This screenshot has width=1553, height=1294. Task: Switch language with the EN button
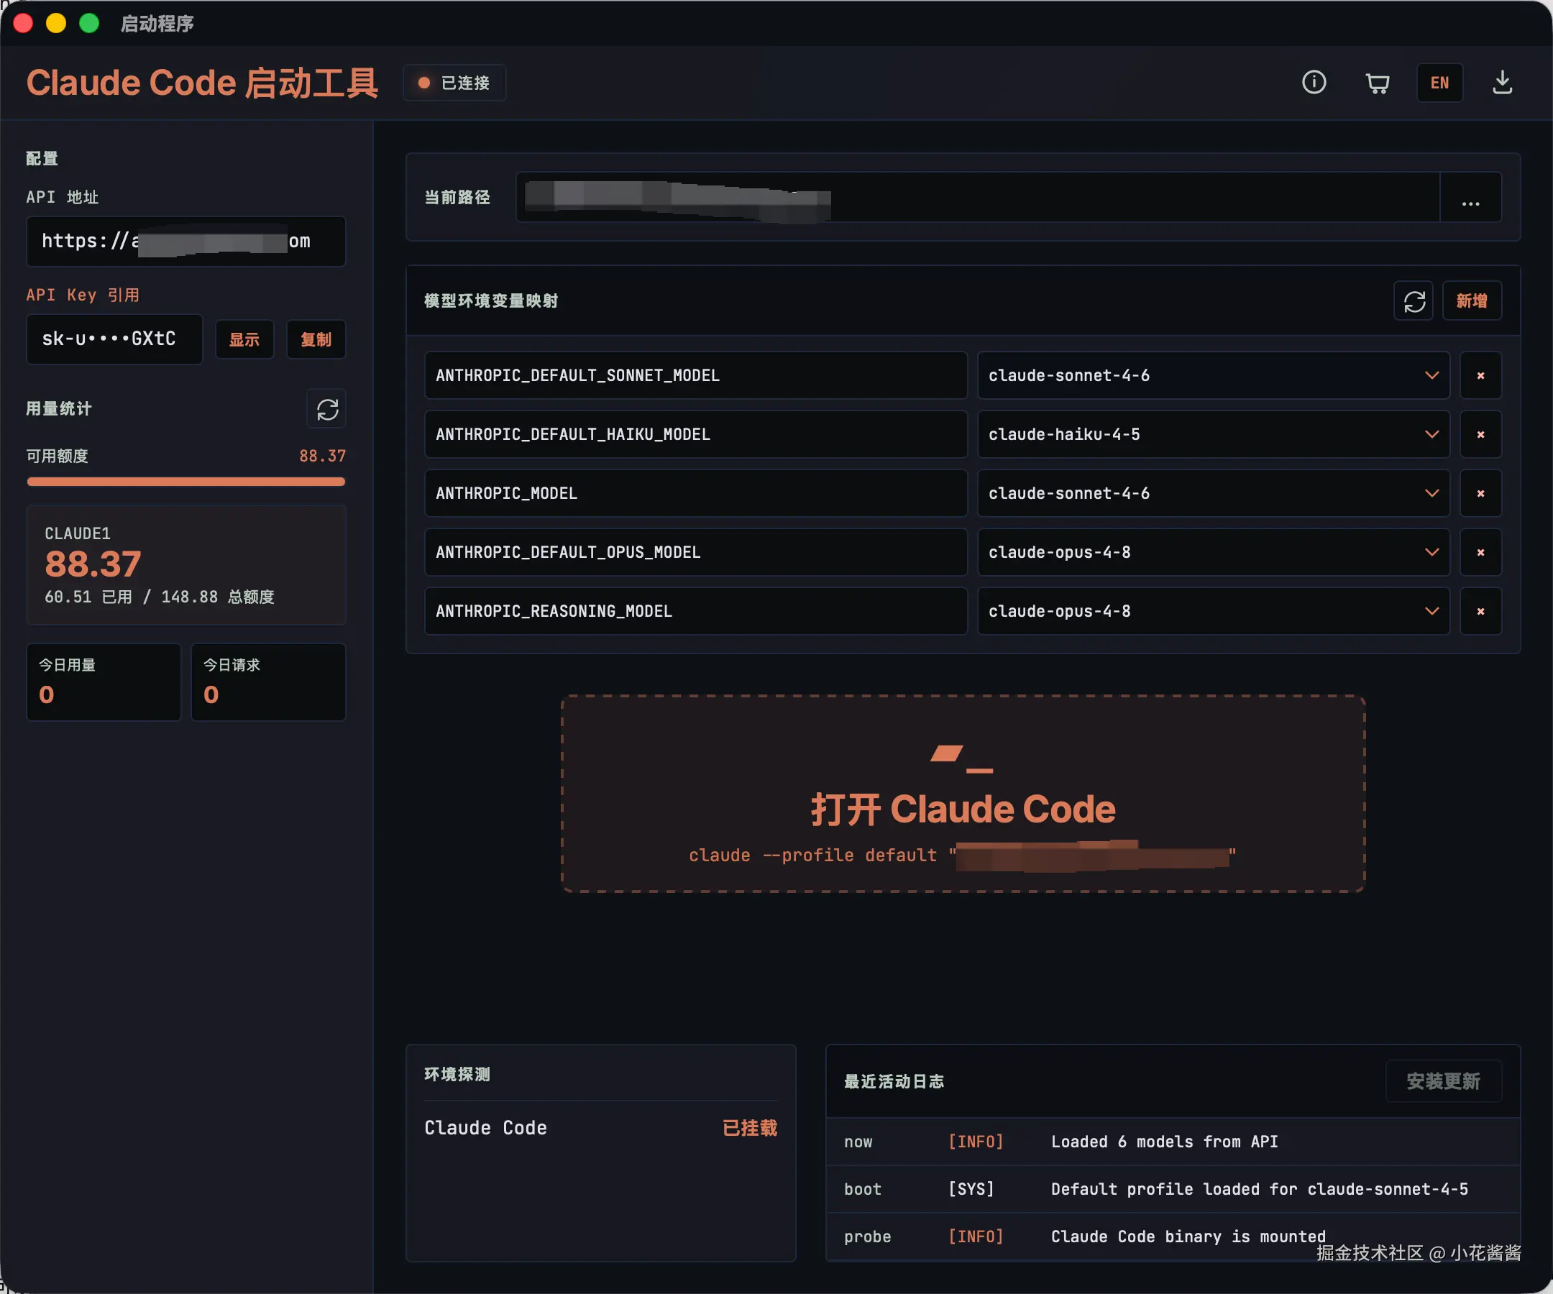click(x=1439, y=83)
